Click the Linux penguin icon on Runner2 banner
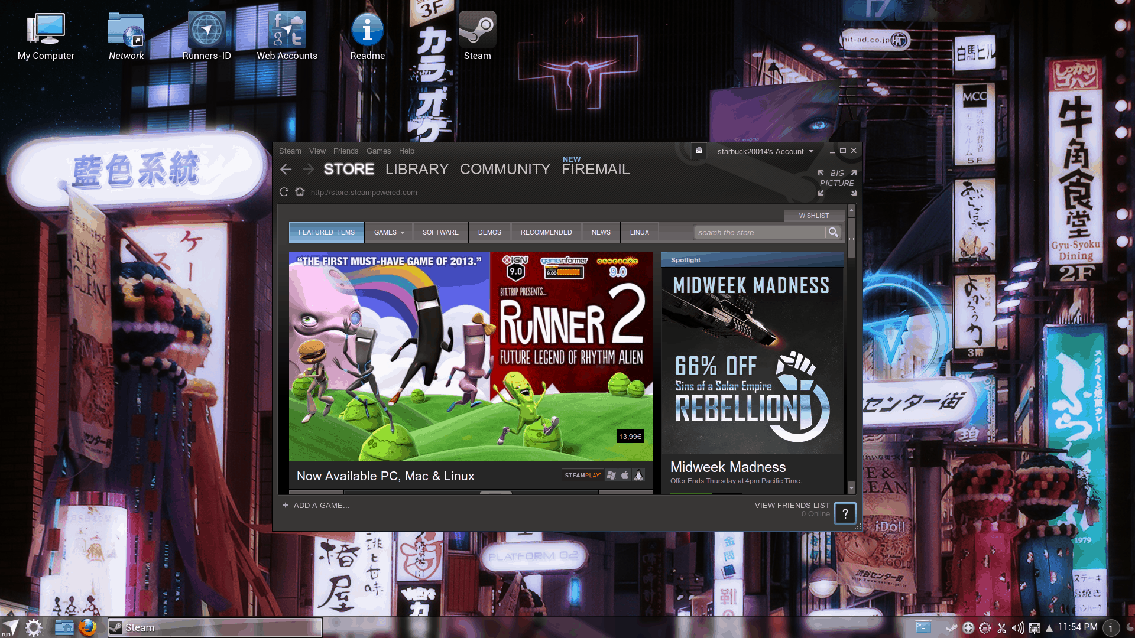The image size is (1135, 638). [x=638, y=475]
